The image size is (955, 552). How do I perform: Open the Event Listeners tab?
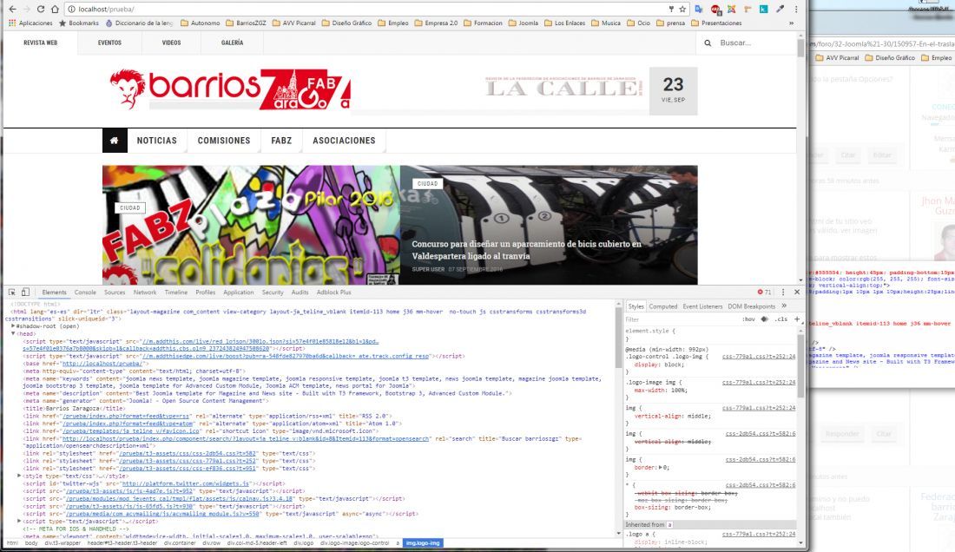(702, 306)
